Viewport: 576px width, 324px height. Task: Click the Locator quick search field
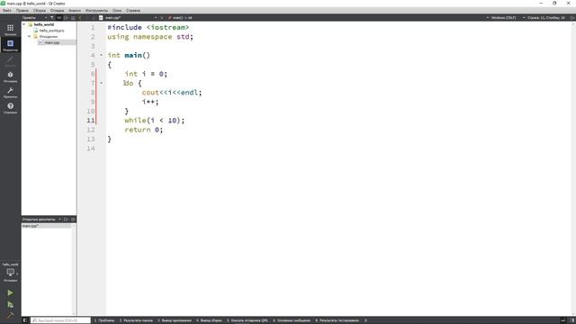(60, 320)
